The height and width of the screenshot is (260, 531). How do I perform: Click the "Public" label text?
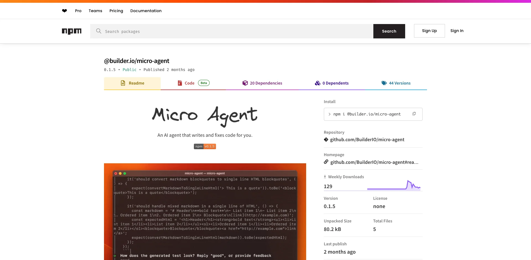point(129,70)
